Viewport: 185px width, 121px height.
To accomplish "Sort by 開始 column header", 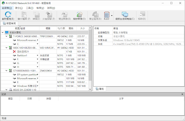I will pos(71,28).
